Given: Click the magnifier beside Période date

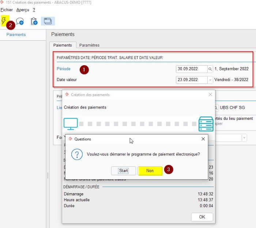Looking at the screenshot, I should pyautogui.click(x=210, y=69).
